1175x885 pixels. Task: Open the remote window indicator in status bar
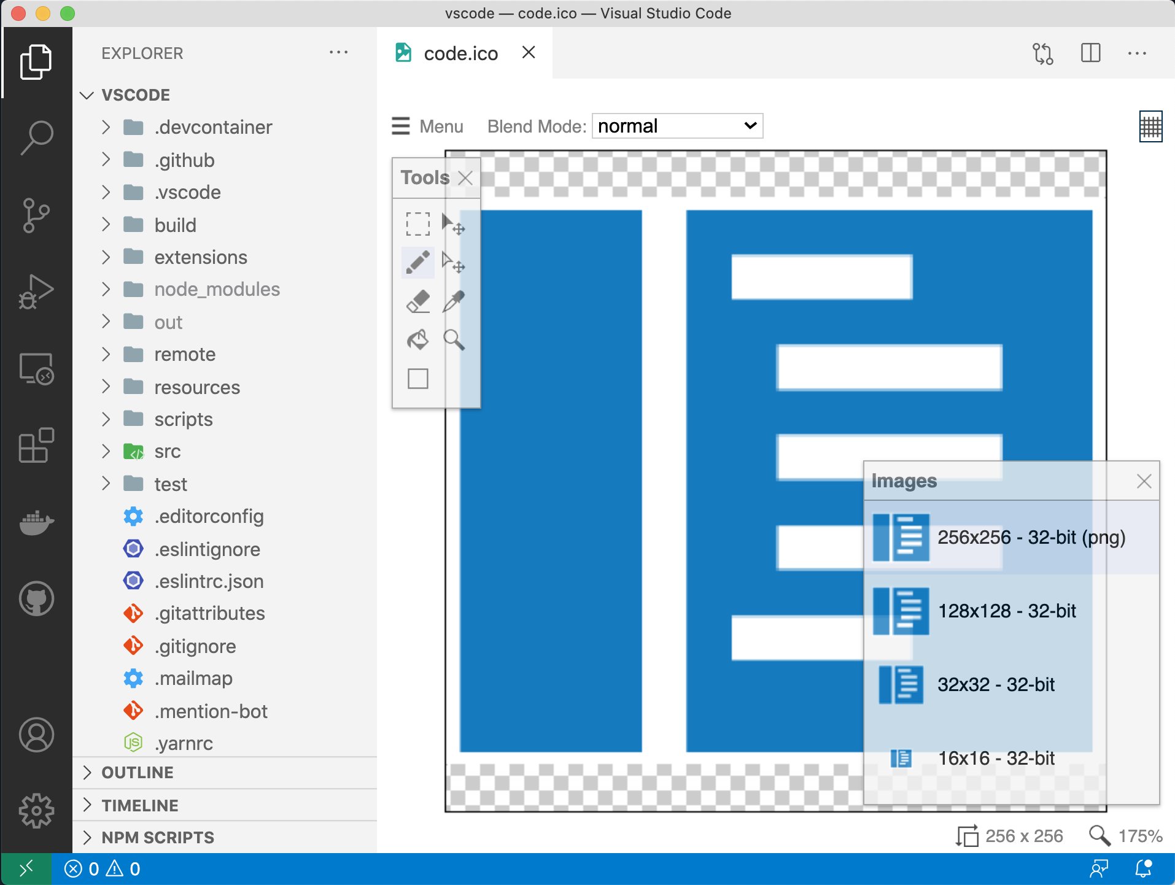[x=26, y=869]
